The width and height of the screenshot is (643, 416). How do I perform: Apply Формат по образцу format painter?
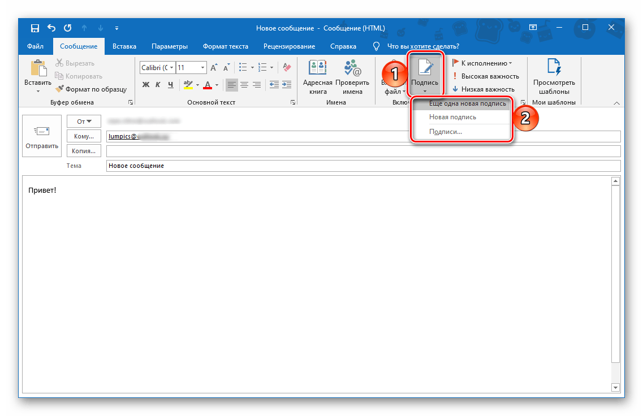91,89
